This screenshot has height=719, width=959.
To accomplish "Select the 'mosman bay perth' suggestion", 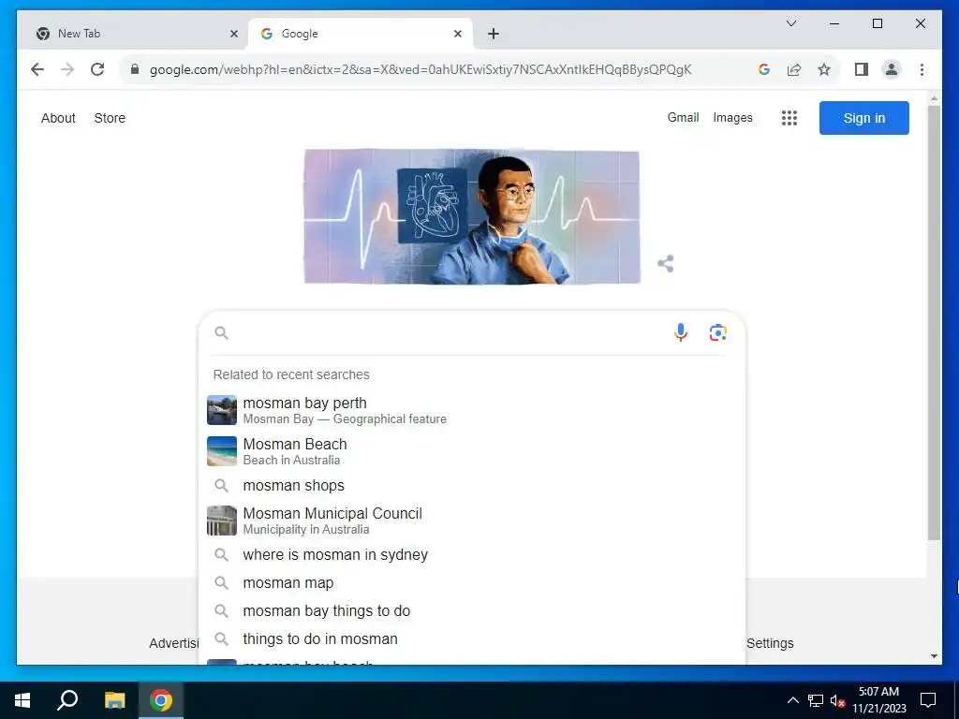I will tap(471, 410).
